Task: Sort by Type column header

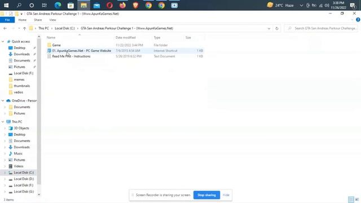Action: (x=157, y=38)
